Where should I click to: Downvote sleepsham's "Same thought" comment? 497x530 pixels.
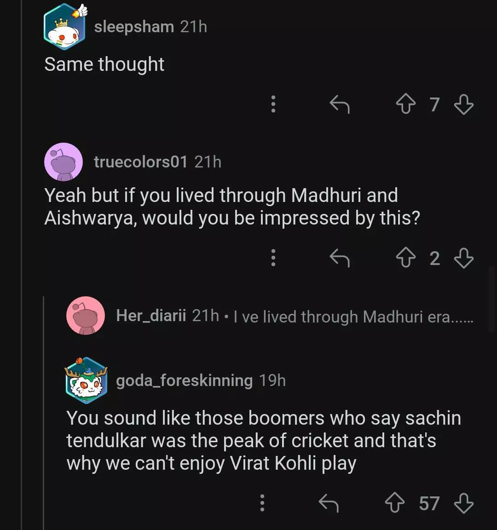tap(463, 104)
